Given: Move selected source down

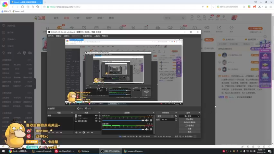Looking at the screenshot, I should 92,132.
